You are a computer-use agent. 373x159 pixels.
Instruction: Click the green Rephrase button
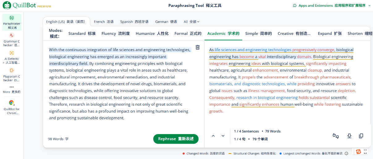pyautogui.click(x=176, y=139)
